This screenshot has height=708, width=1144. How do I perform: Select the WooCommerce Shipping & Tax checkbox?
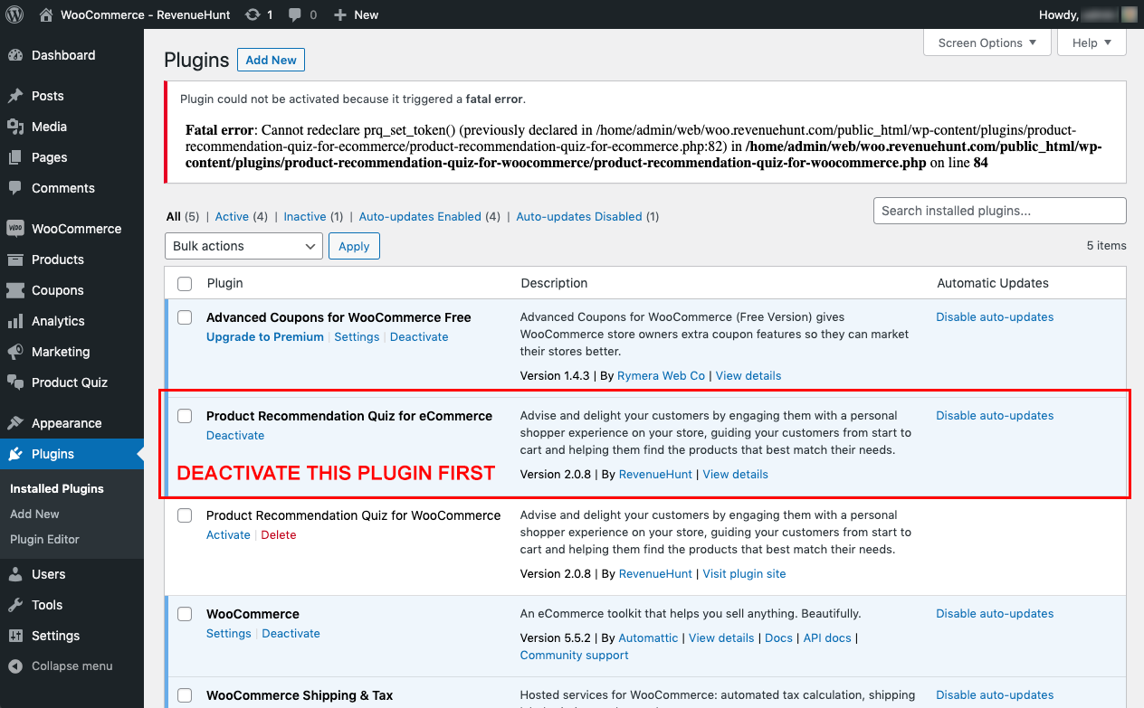(185, 695)
